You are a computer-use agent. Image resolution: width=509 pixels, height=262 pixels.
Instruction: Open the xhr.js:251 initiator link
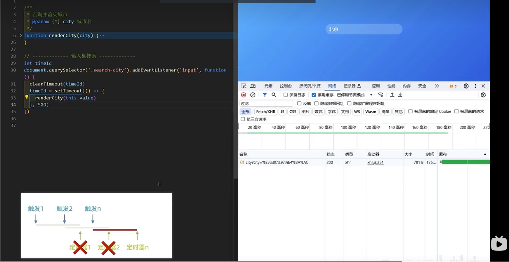[x=375, y=163]
